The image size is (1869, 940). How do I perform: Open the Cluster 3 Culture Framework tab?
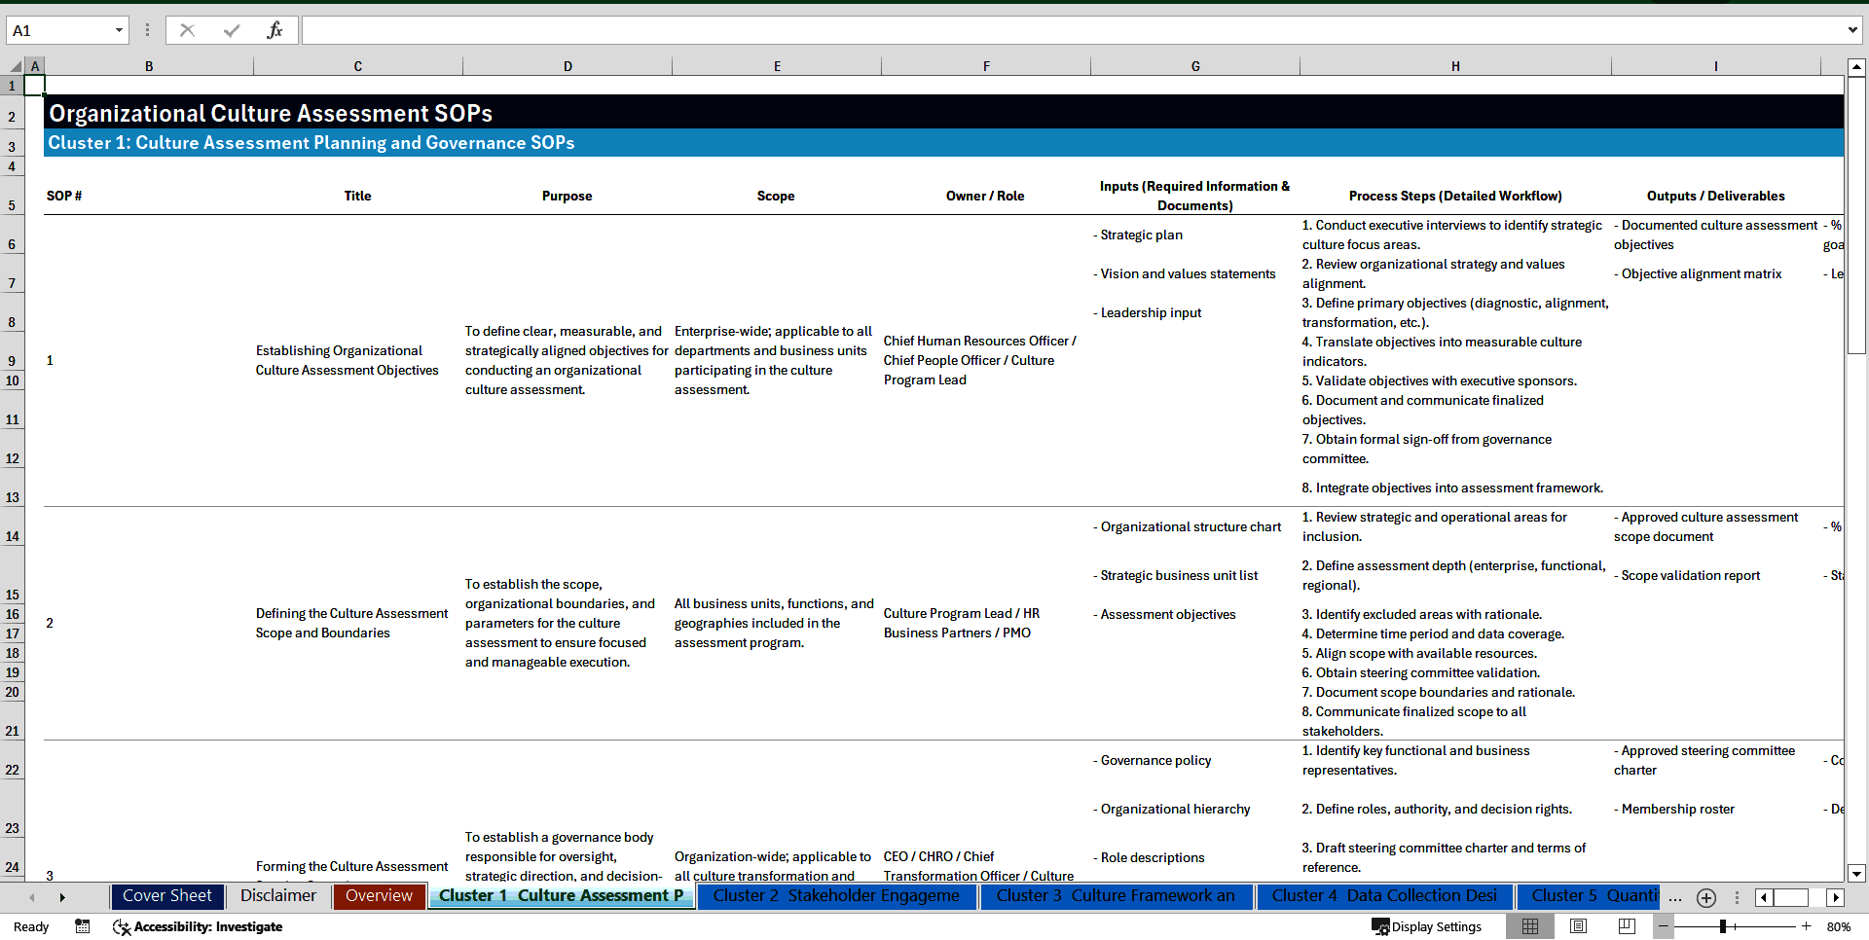pyautogui.click(x=1116, y=895)
